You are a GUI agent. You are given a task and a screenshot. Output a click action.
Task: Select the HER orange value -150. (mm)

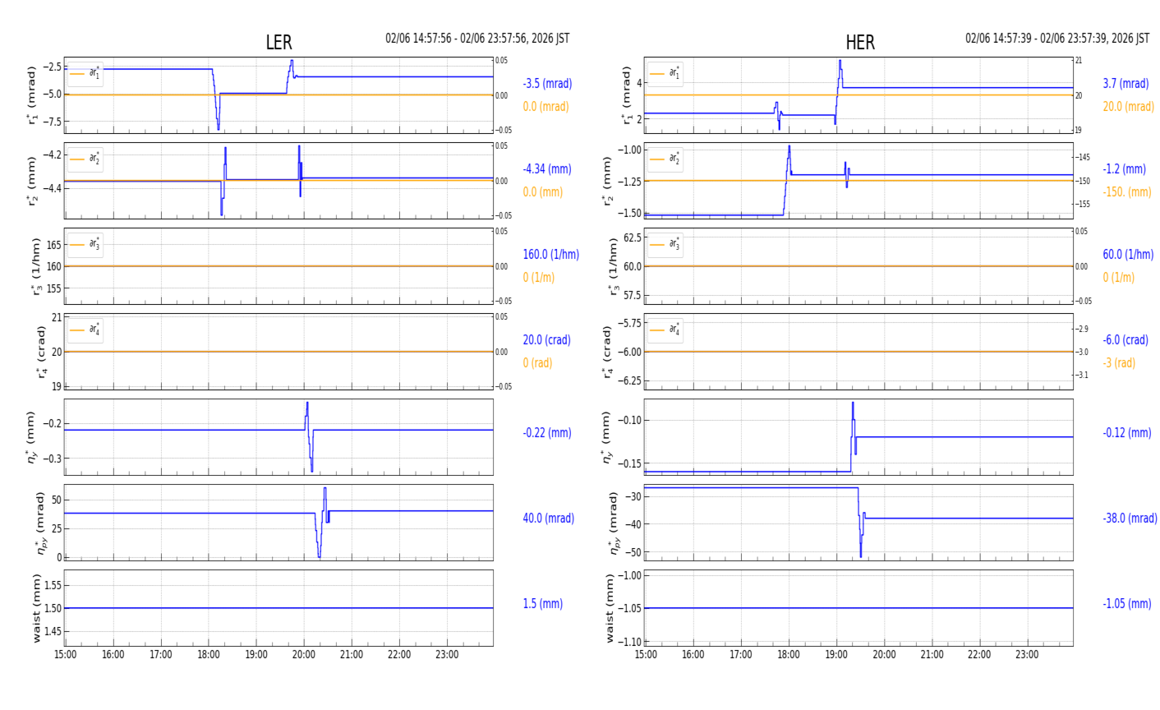click(x=1127, y=192)
